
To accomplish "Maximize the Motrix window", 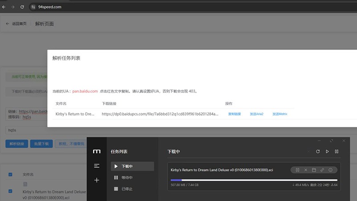I will [332, 141].
